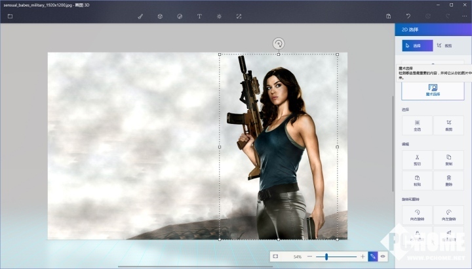Click the 粘贴 Paste button in panel
Viewport: 472px width, 269px height.
417,180
